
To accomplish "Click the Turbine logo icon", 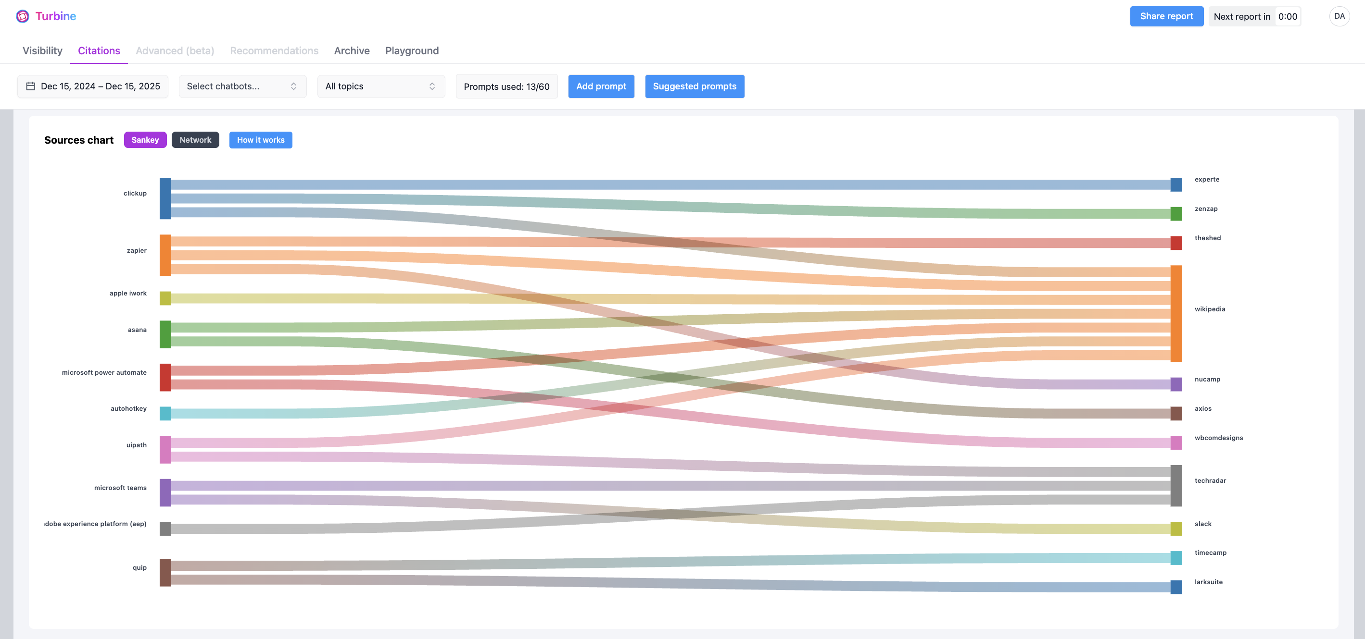I will [22, 16].
